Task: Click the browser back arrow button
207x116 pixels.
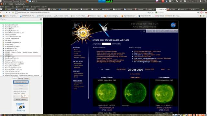Action: point(1,13)
